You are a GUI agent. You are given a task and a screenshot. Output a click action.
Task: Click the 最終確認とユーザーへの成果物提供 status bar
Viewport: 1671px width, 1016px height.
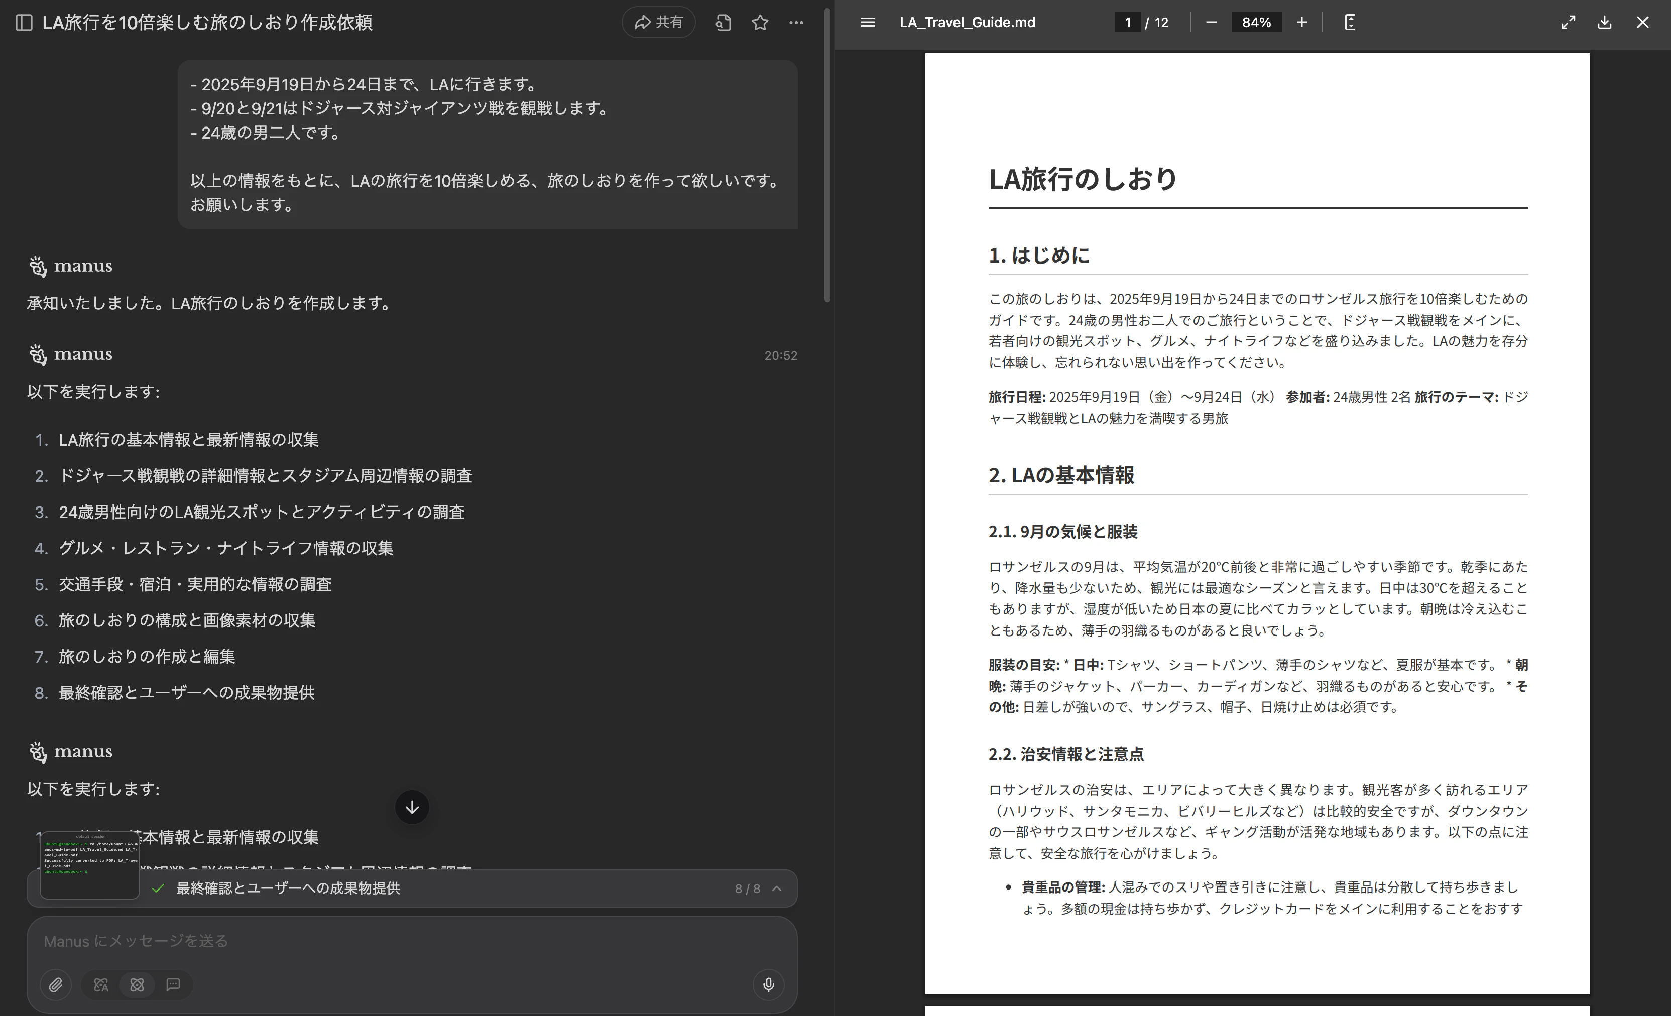[x=412, y=888]
